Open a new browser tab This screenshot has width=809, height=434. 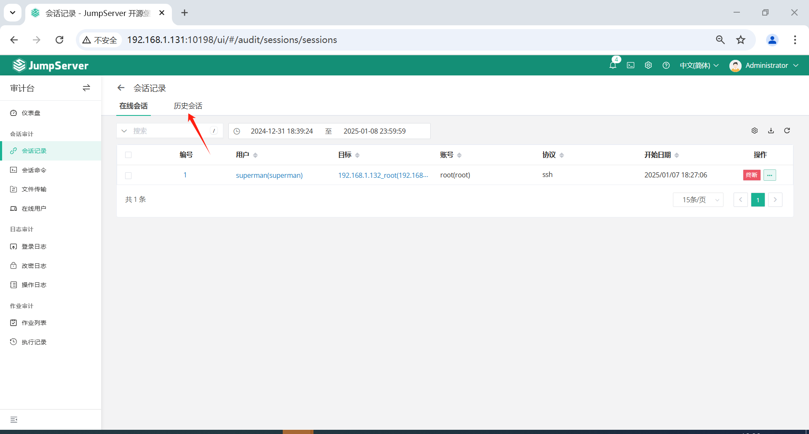(185, 13)
